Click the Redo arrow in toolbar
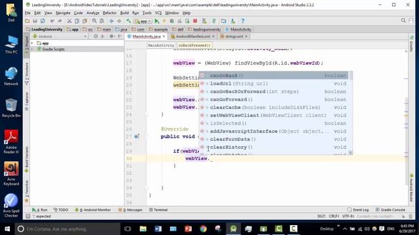 click(60, 21)
